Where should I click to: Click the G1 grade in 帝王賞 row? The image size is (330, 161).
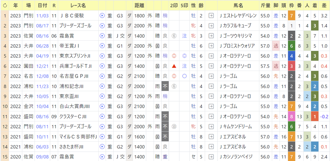120,46
